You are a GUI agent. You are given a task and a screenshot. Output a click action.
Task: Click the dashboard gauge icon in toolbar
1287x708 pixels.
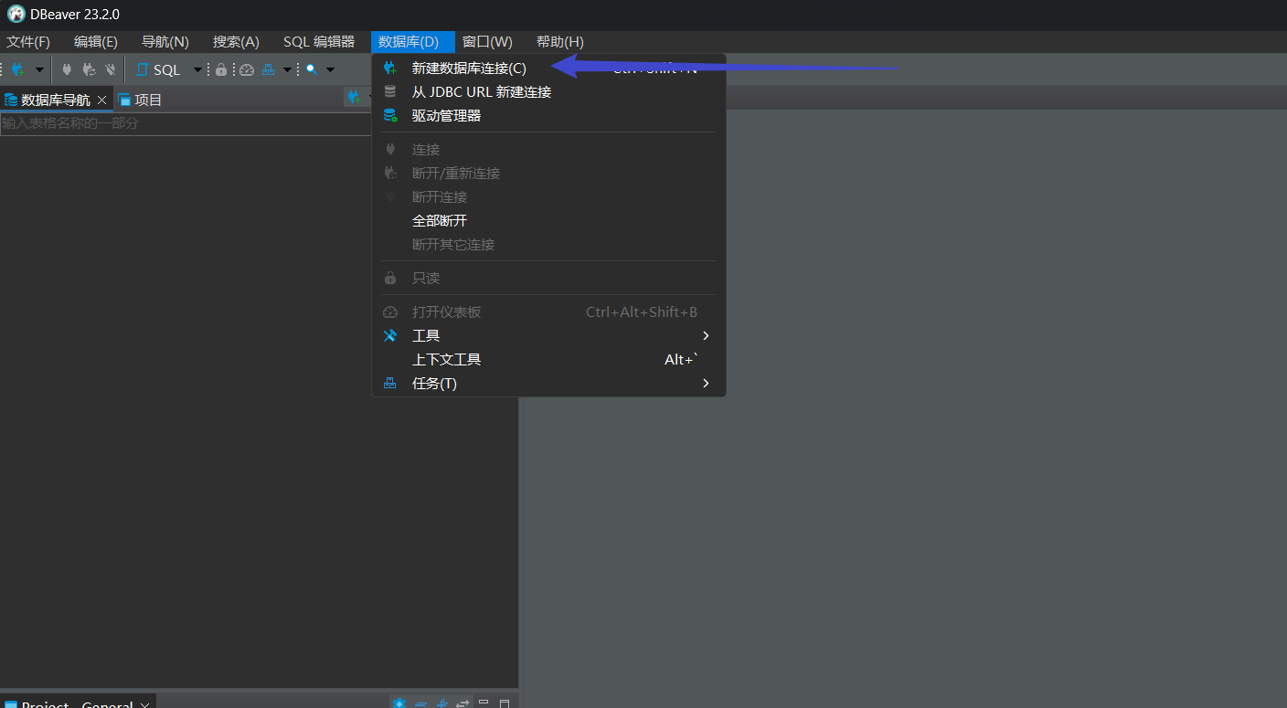tap(246, 69)
